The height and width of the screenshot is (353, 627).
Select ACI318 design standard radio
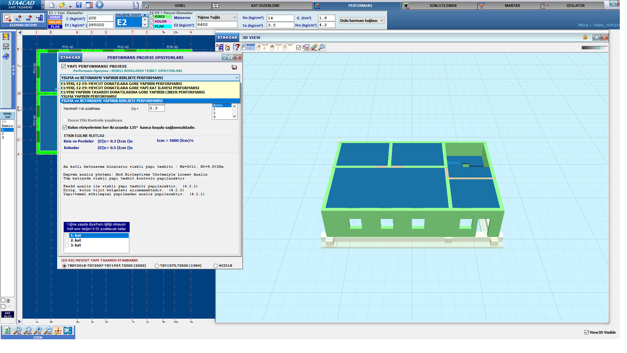(216, 266)
